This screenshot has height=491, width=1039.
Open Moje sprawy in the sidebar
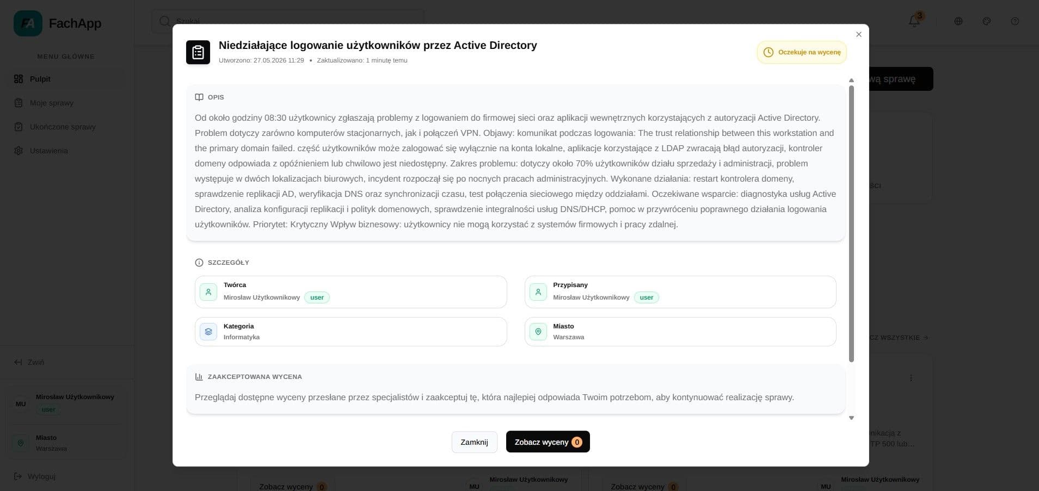pyautogui.click(x=66, y=103)
